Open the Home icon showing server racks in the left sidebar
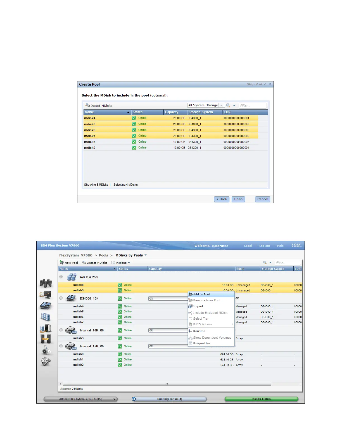 [x=46, y=283]
